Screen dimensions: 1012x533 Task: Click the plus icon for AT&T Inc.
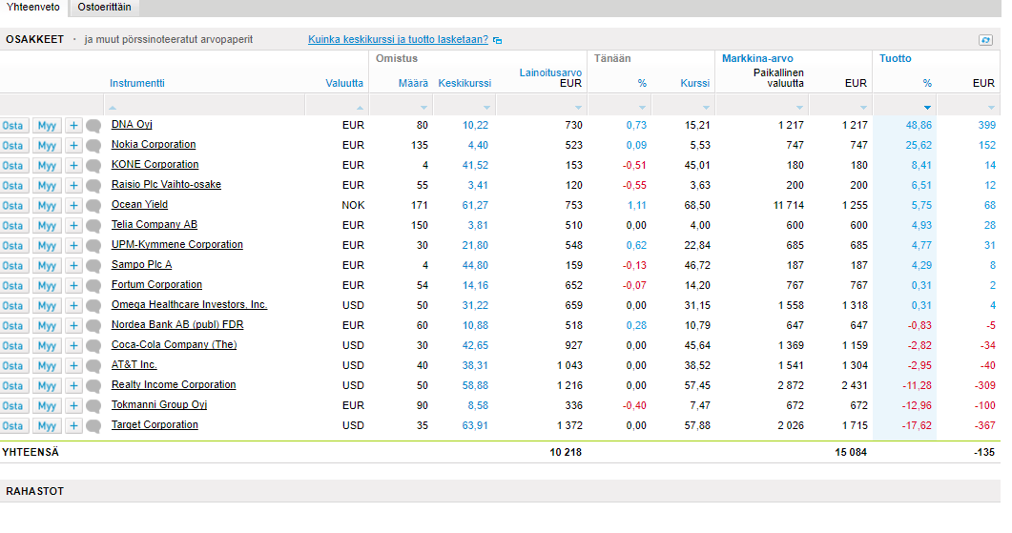point(73,366)
